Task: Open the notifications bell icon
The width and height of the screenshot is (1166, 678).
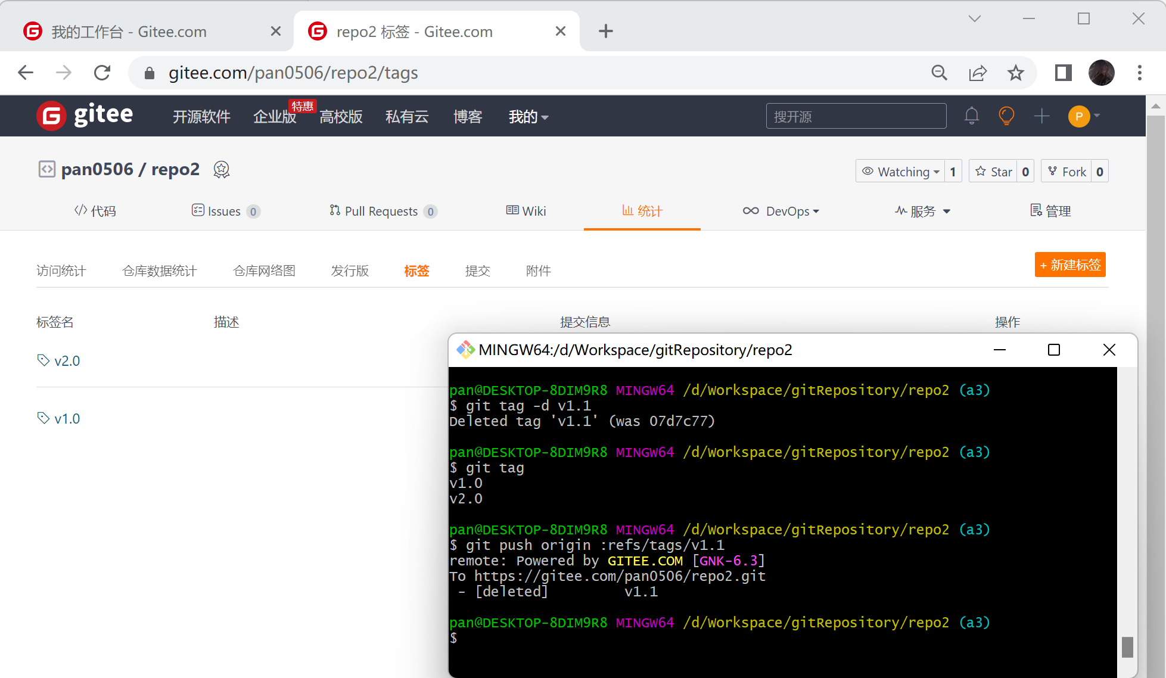Action: pyautogui.click(x=971, y=116)
